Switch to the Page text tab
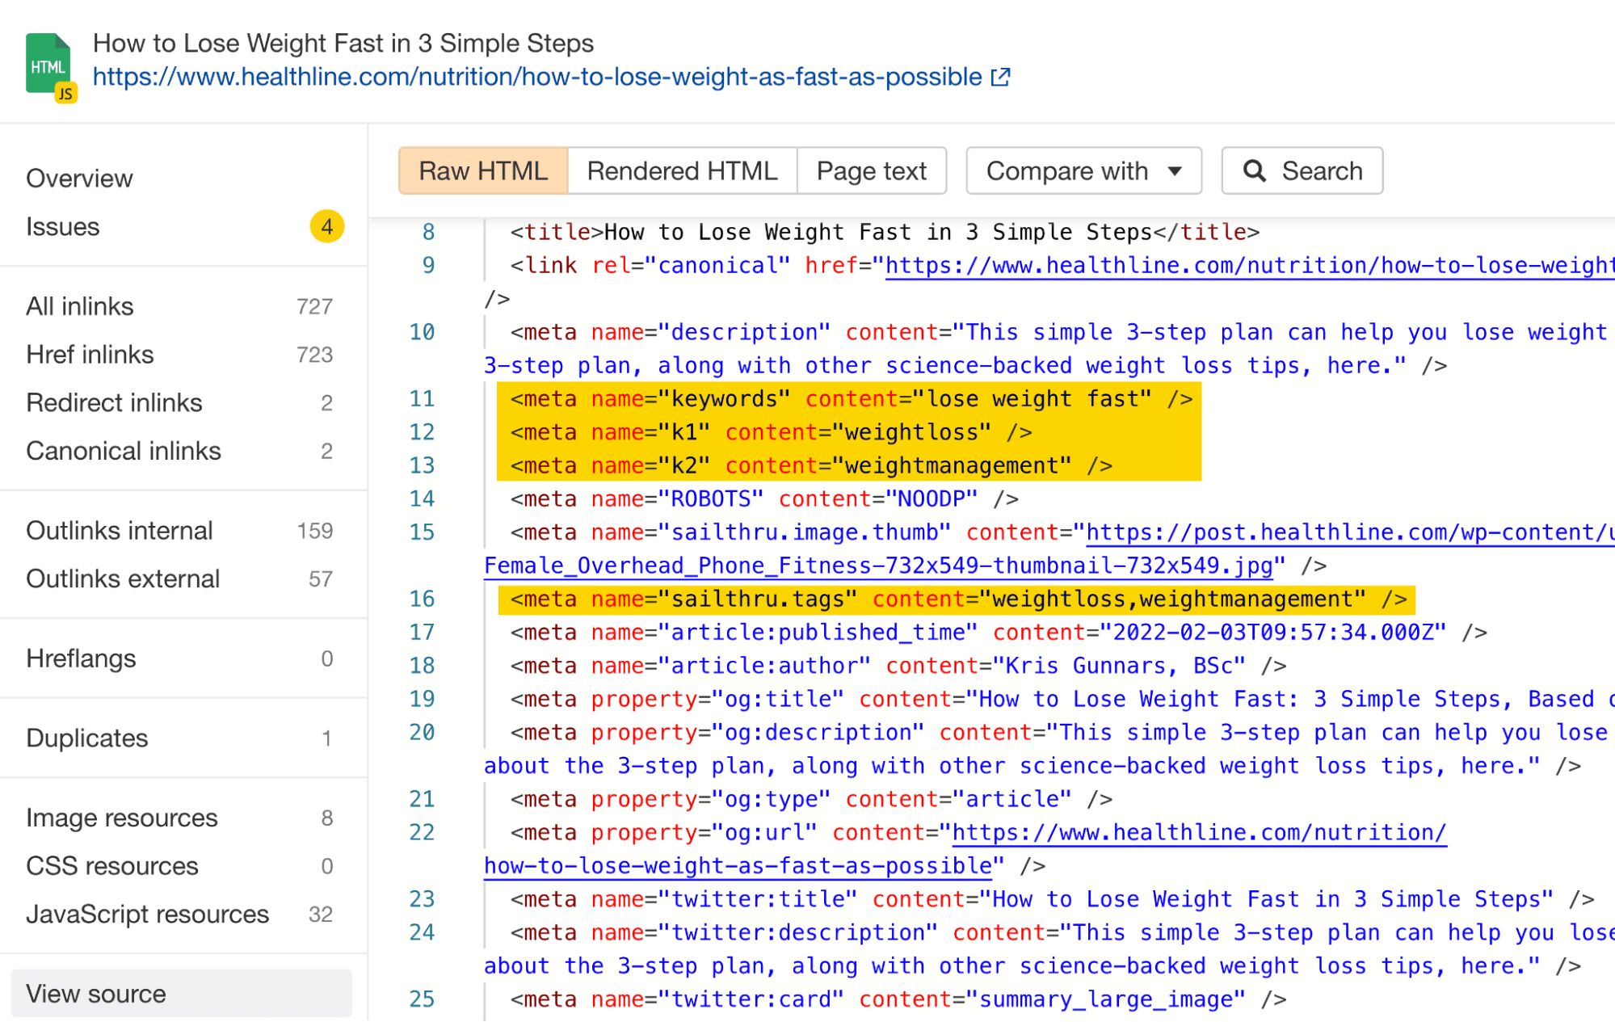 [x=871, y=170]
